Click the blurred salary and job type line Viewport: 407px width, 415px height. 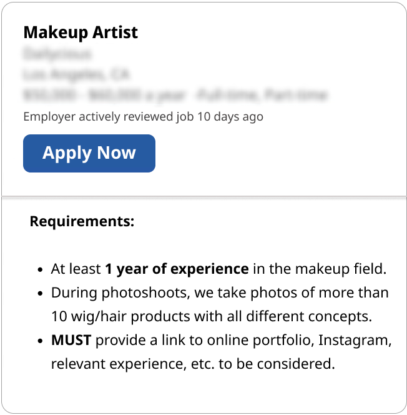click(x=175, y=96)
